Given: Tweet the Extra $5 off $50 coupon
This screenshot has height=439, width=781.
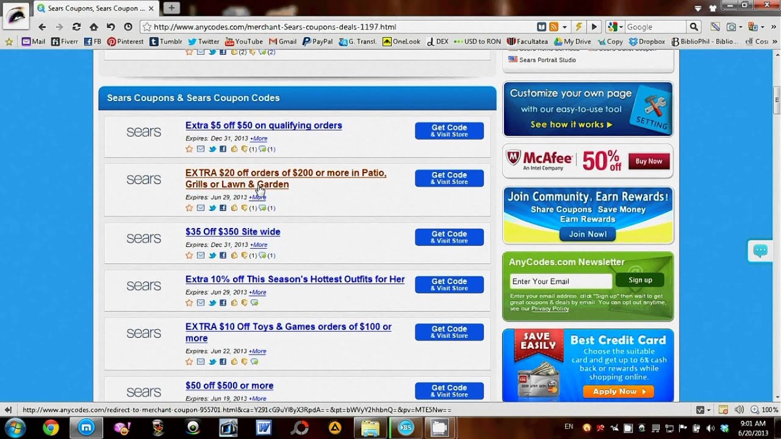Looking at the screenshot, I should 212,149.
